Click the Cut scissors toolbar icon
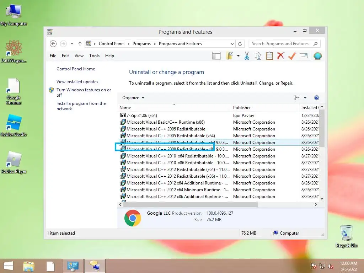Screen dimensions: 364x273 click(247, 56)
